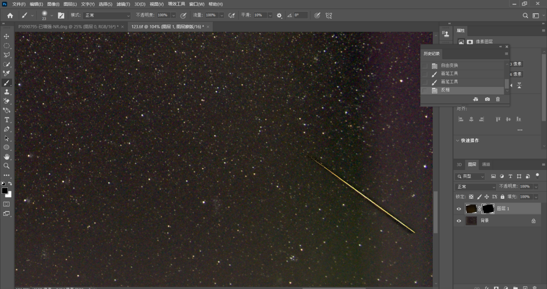
Task: Open layer filter 类型 dropdown
Action: click(470, 176)
